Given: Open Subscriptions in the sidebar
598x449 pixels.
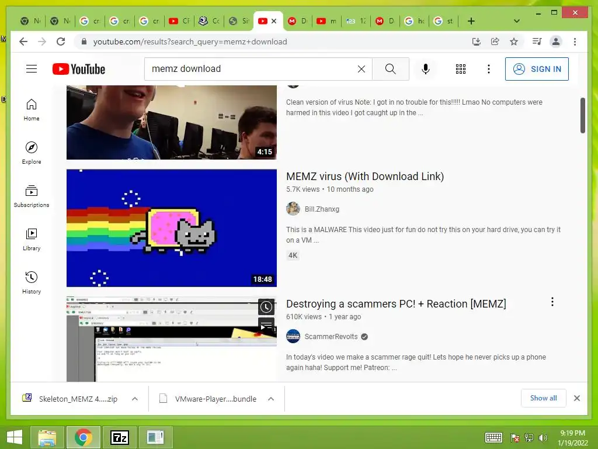Looking at the screenshot, I should click(x=32, y=196).
